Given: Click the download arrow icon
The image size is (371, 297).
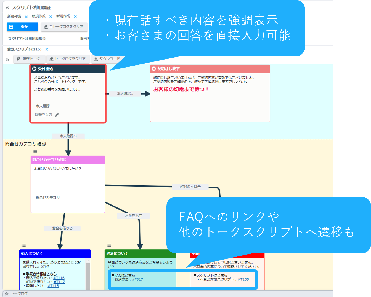Looking at the screenshot, I should [x=96, y=59].
